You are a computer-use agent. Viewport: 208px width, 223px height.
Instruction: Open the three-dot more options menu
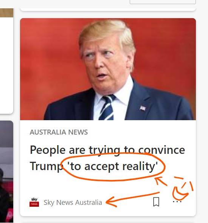click(x=177, y=201)
